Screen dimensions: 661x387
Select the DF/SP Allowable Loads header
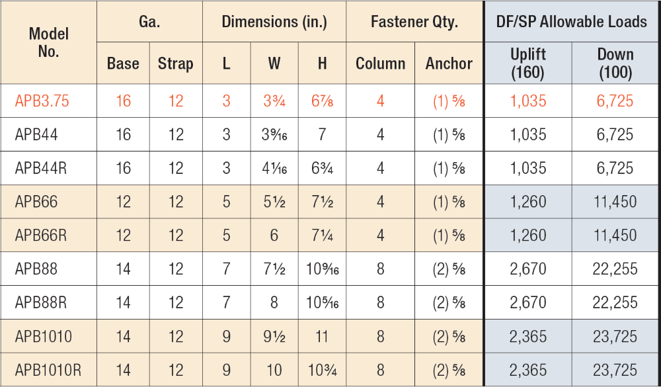point(572,22)
